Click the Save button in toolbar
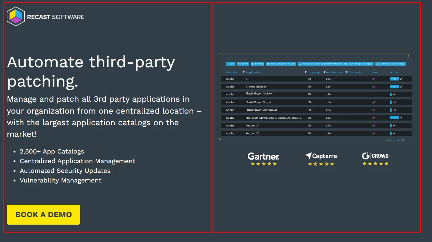Screen dimensions: 432x242 [231, 64]
